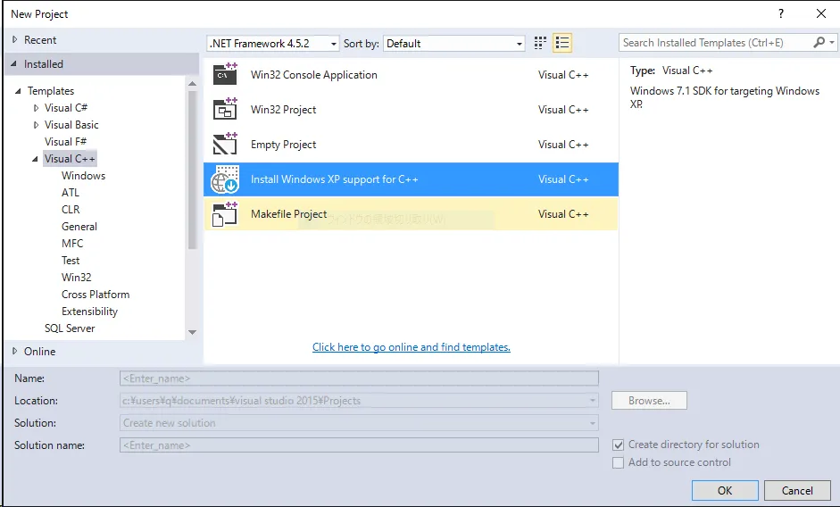
Task: Click the Makefile Project template icon
Action: pyautogui.click(x=225, y=214)
